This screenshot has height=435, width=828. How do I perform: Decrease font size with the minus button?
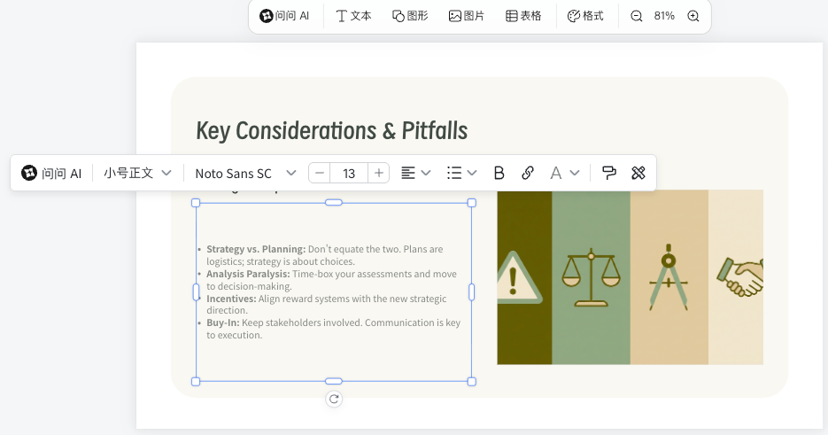(x=320, y=173)
